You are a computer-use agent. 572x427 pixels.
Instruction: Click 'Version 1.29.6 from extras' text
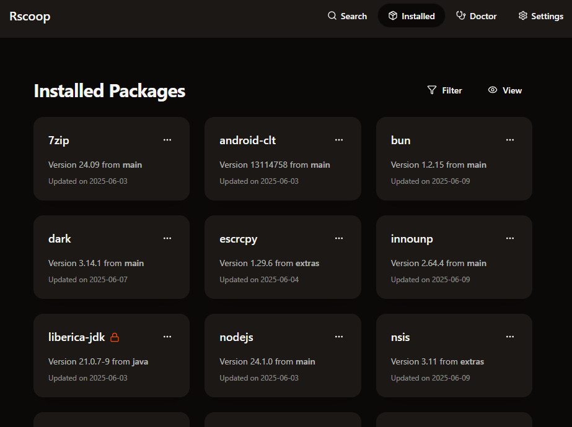[269, 263]
